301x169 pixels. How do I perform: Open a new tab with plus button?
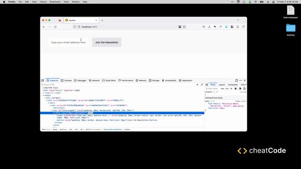point(102,20)
